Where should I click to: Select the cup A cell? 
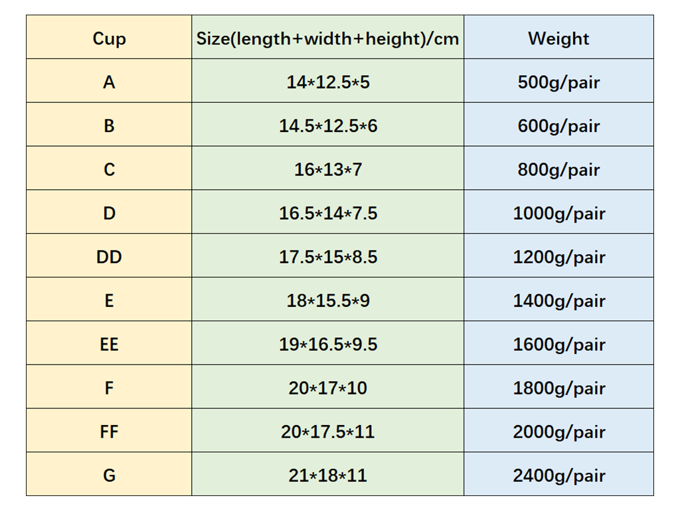[109, 82]
